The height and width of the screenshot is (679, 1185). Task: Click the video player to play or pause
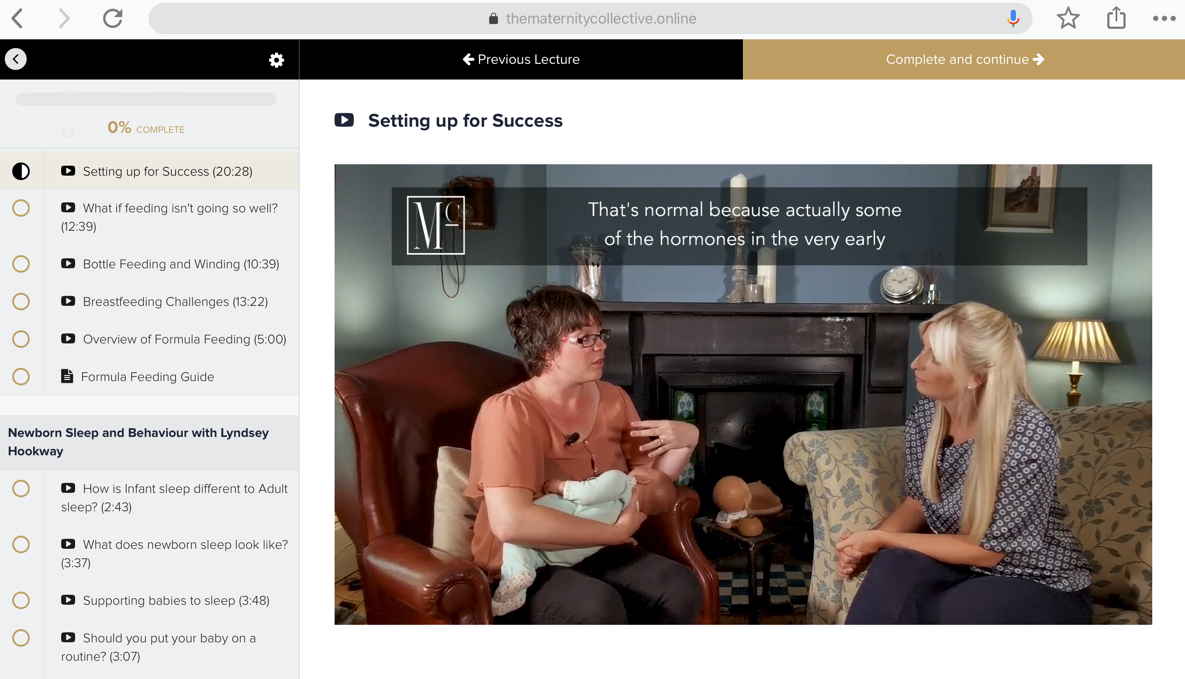coord(743,395)
